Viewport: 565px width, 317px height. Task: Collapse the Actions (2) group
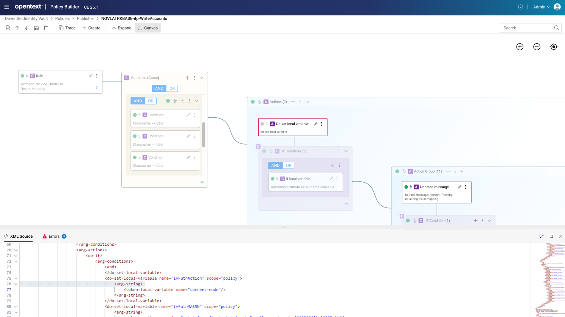307,102
